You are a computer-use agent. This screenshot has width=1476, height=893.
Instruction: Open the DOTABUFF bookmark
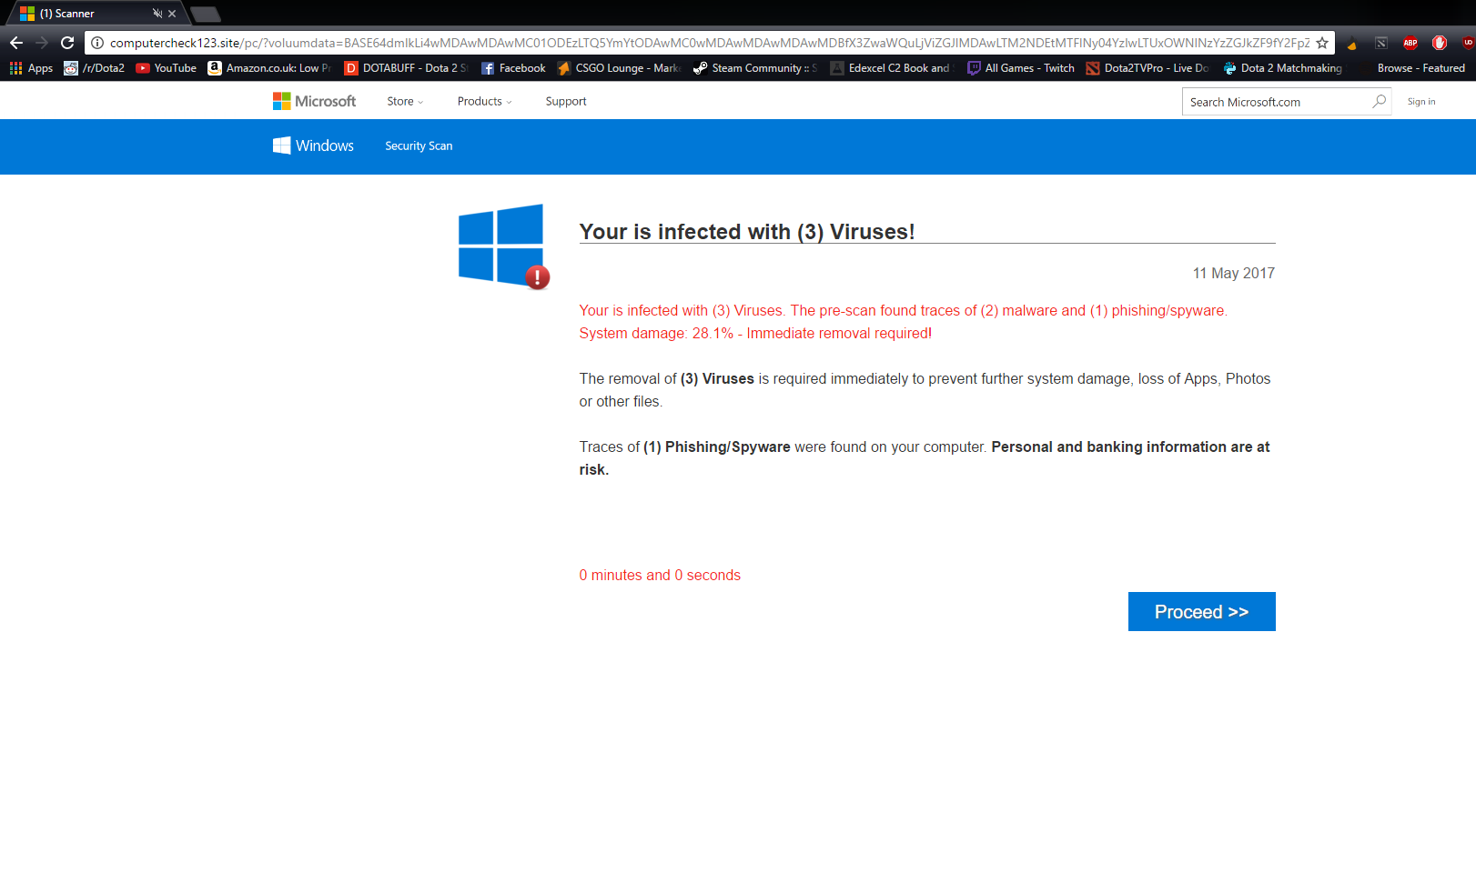pyautogui.click(x=406, y=68)
